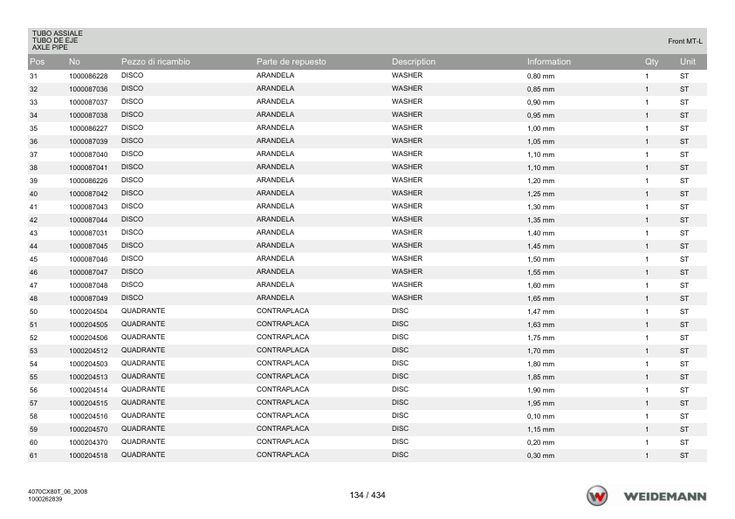Click part number 1000204504 in row 50

[88, 311]
